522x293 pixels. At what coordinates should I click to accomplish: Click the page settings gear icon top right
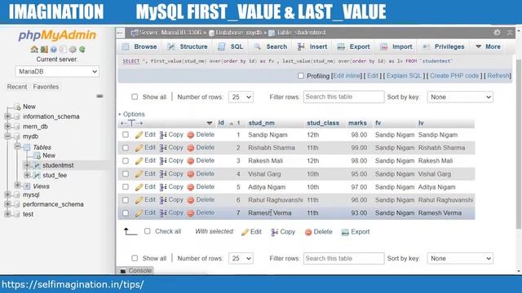point(497,33)
